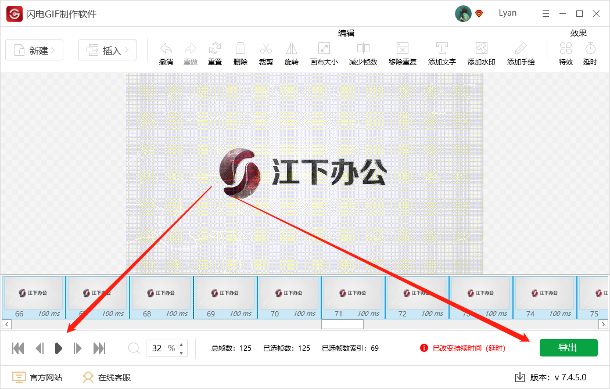This screenshot has width=610, height=389.
Task: Play the GIF animation
Action: [x=58, y=348]
